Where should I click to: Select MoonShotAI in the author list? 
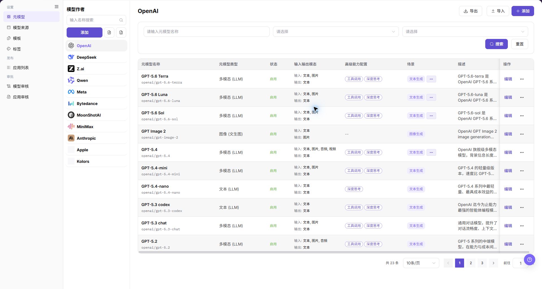tap(96, 115)
